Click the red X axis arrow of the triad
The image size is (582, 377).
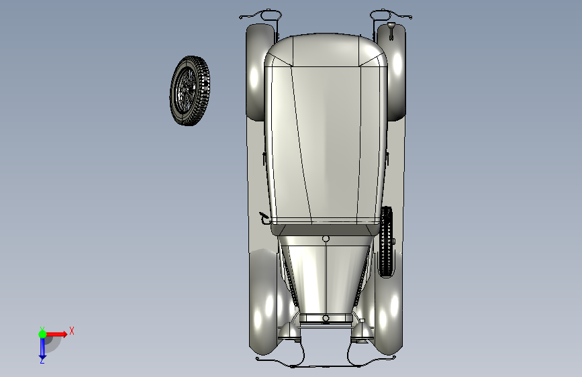[x=58, y=334]
